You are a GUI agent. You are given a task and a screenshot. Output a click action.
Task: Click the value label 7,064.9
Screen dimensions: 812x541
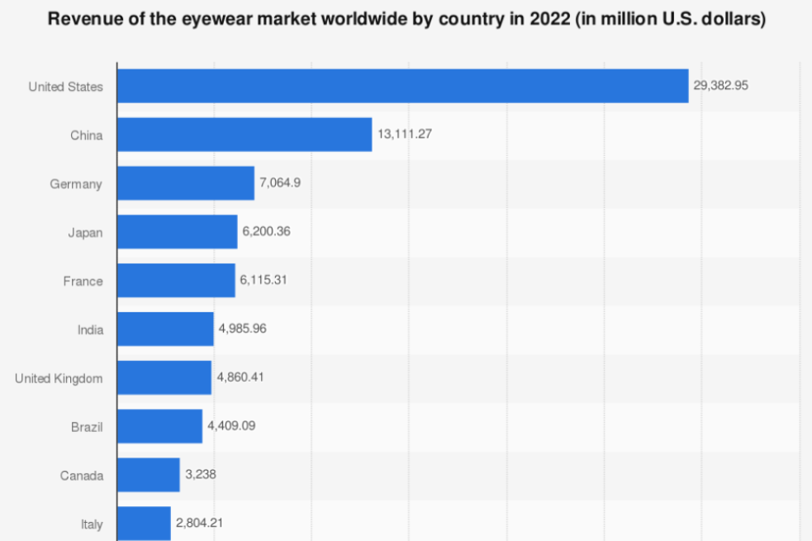(280, 183)
